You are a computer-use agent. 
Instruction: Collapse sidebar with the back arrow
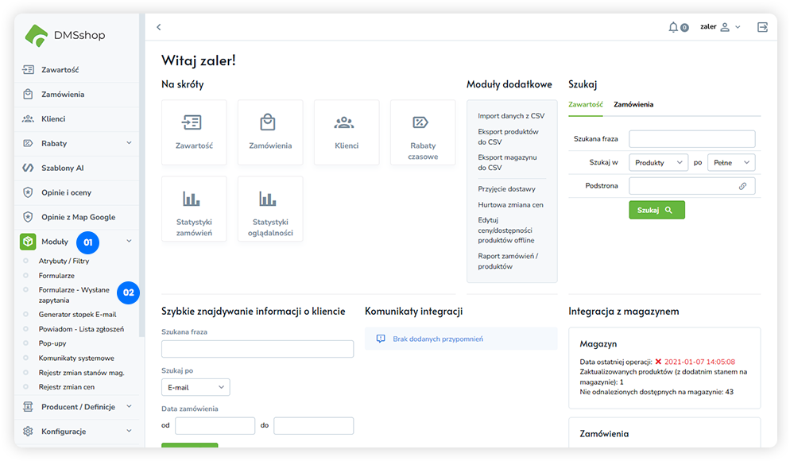click(x=159, y=27)
